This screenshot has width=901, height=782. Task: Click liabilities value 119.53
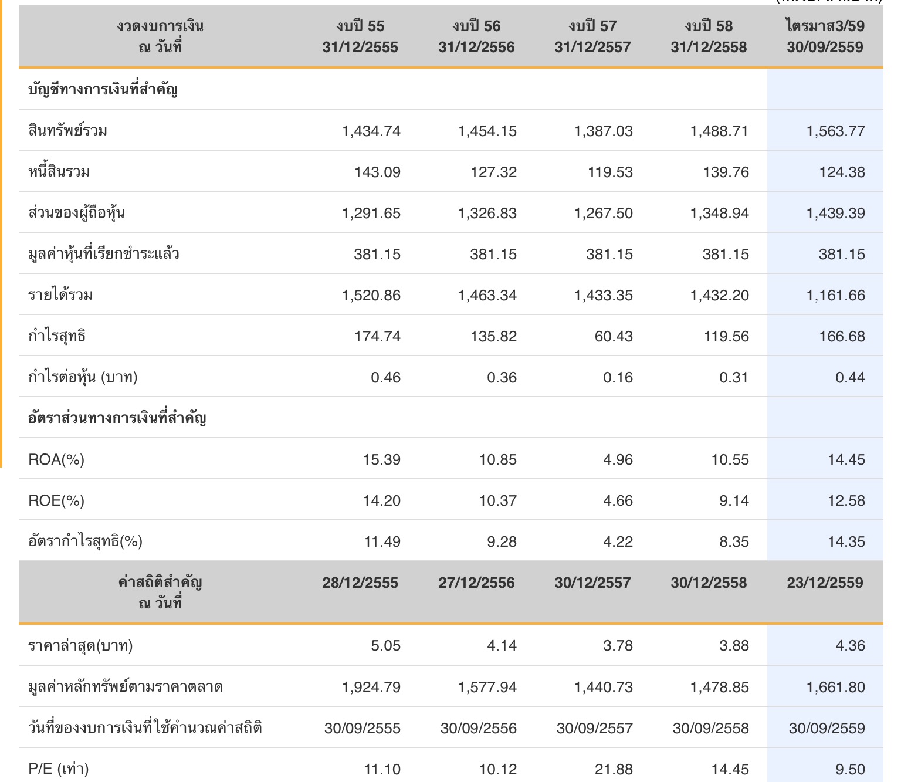pyautogui.click(x=611, y=172)
